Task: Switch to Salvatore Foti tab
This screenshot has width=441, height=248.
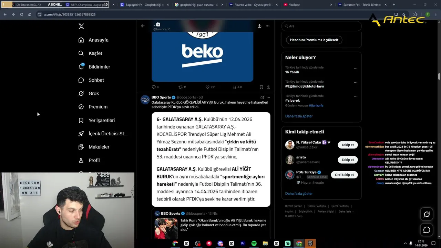Action: pos(362,5)
